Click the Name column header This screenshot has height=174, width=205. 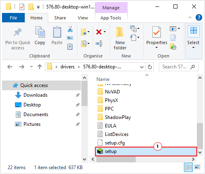(x=103, y=79)
